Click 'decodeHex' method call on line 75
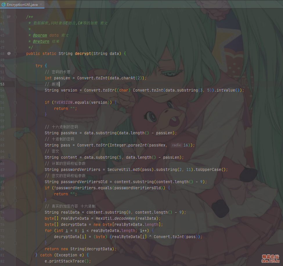The image size is (283, 266). [x=125, y=219]
